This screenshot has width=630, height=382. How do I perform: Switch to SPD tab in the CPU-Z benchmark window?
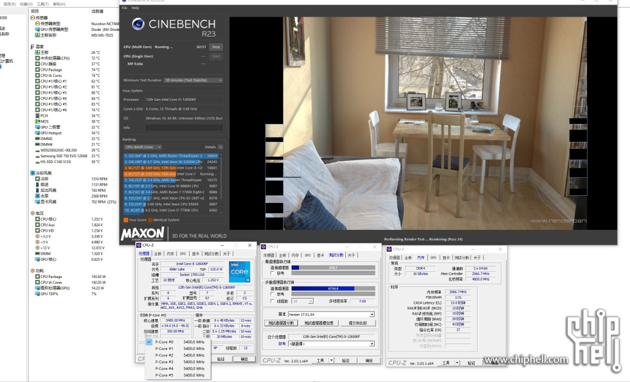(307, 256)
